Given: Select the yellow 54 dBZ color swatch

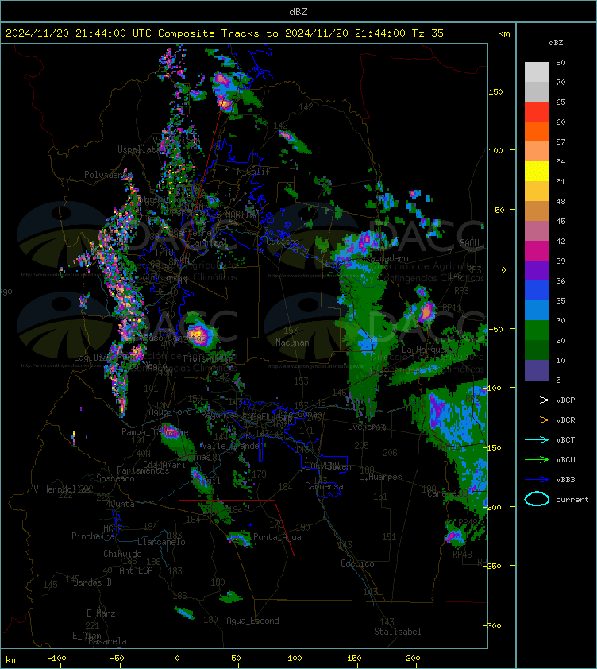Looking at the screenshot, I should point(537,171).
